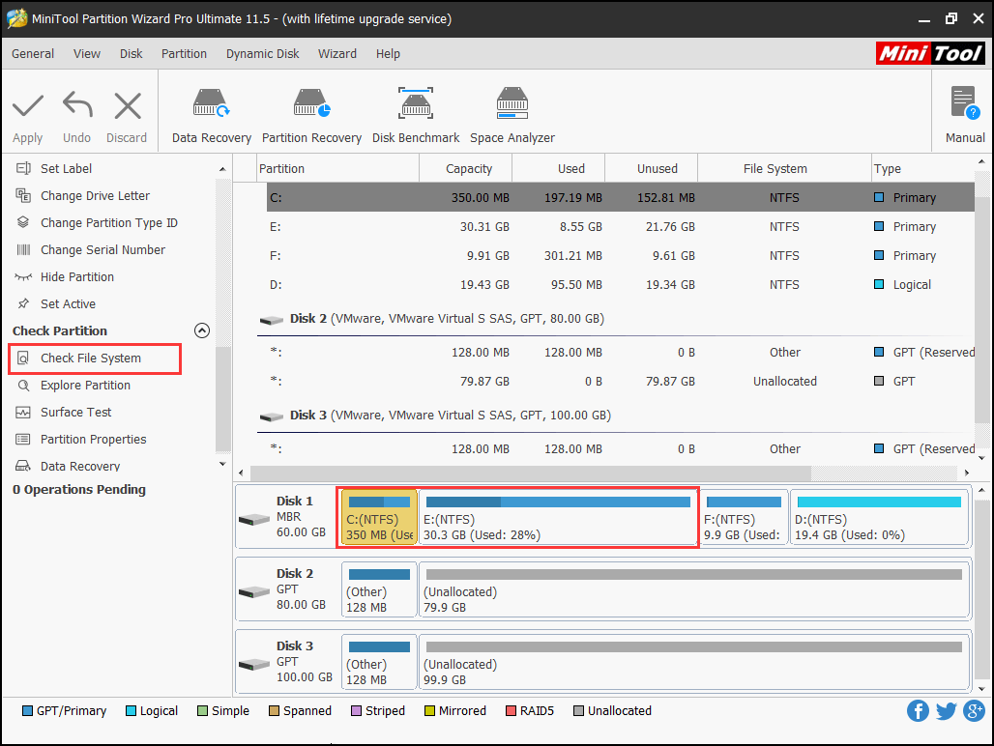The width and height of the screenshot is (994, 746).
Task: Select the (Other) 128 MB block on Disk 2
Action: click(379, 590)
